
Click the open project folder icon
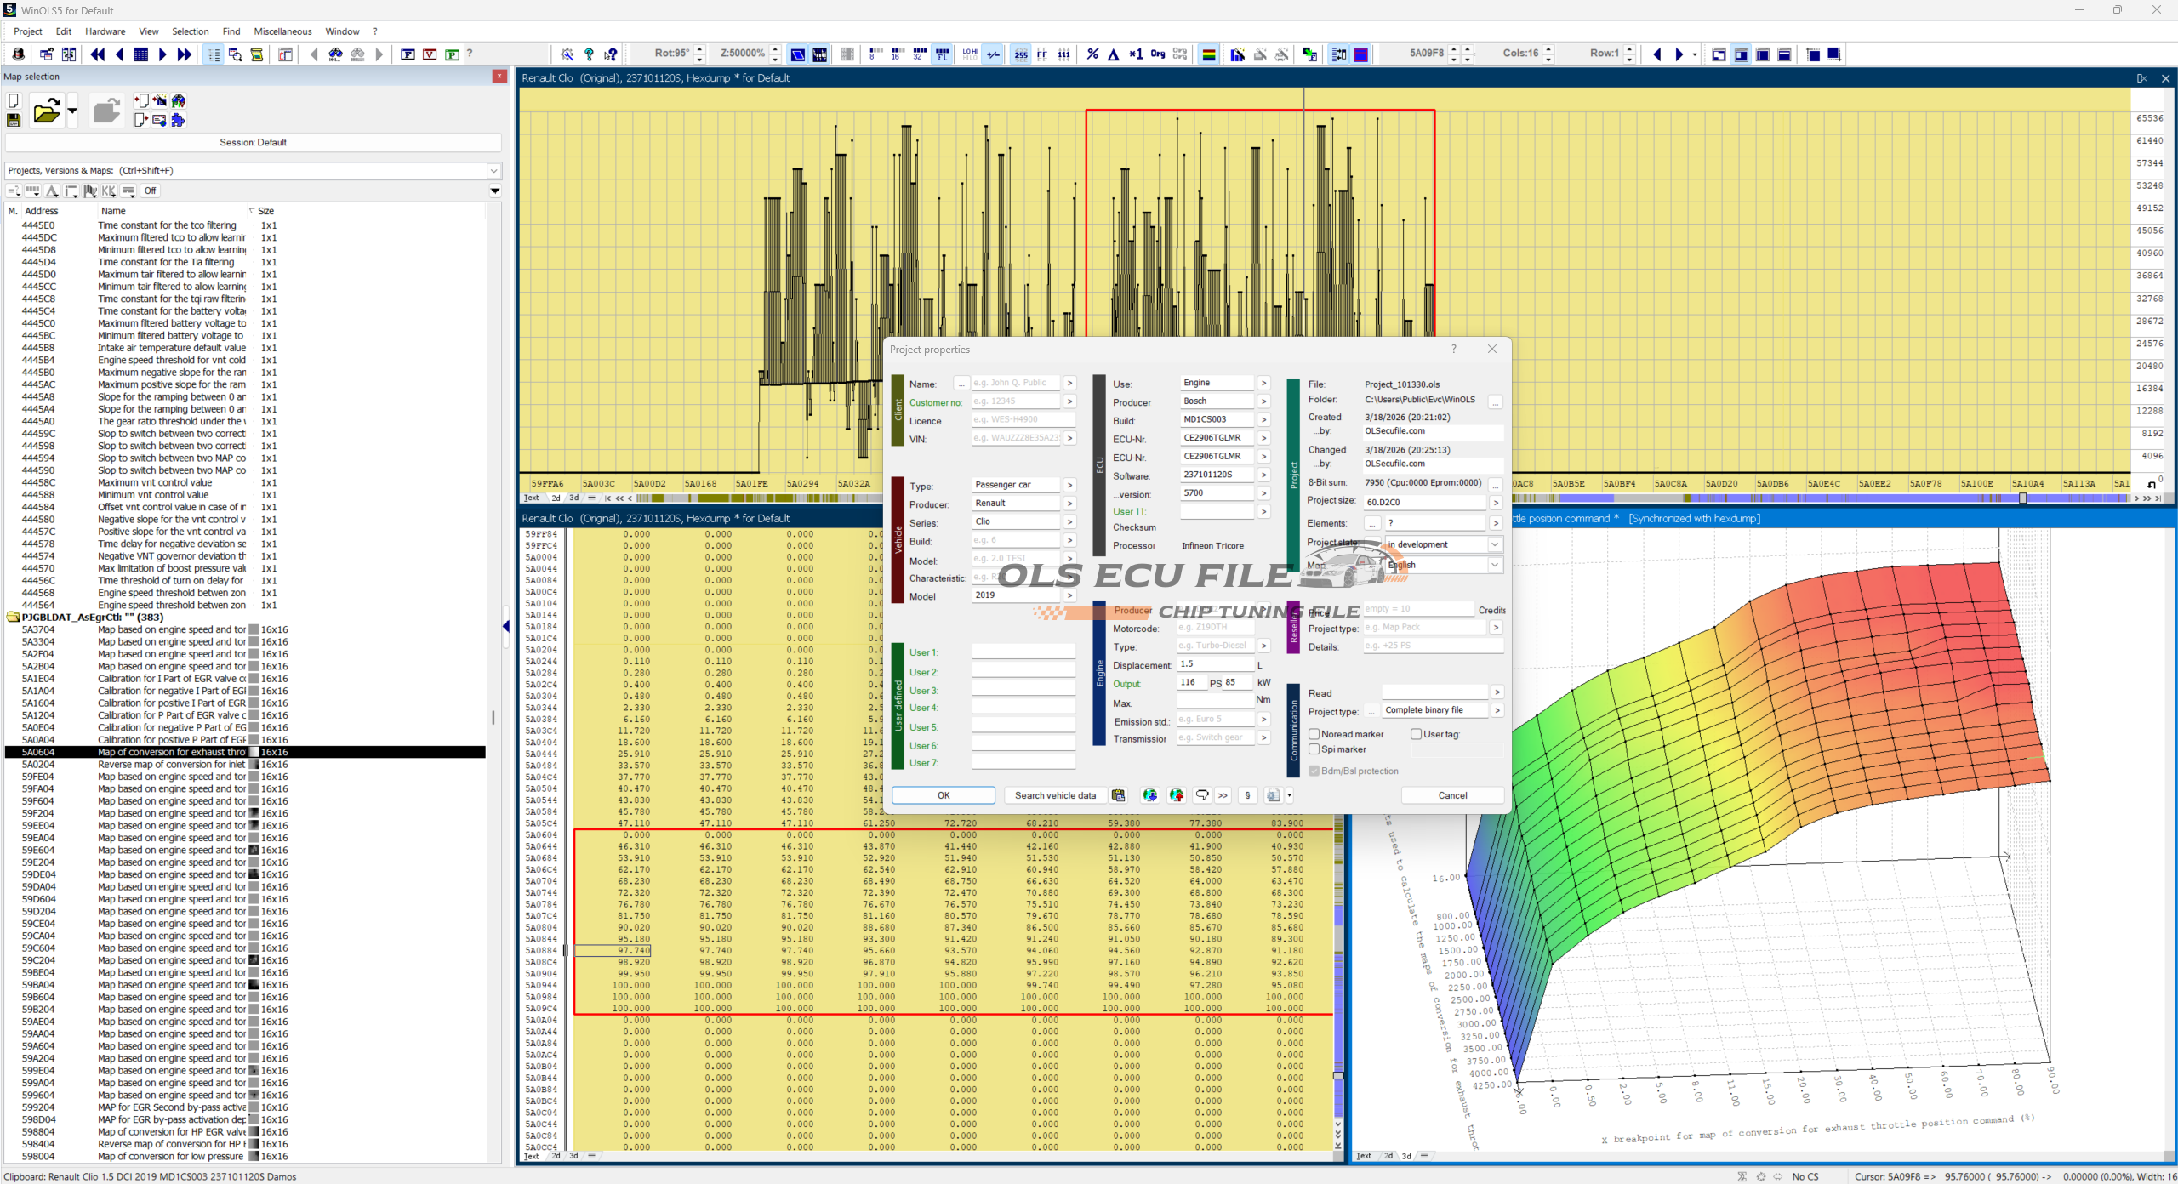(46, 111)
